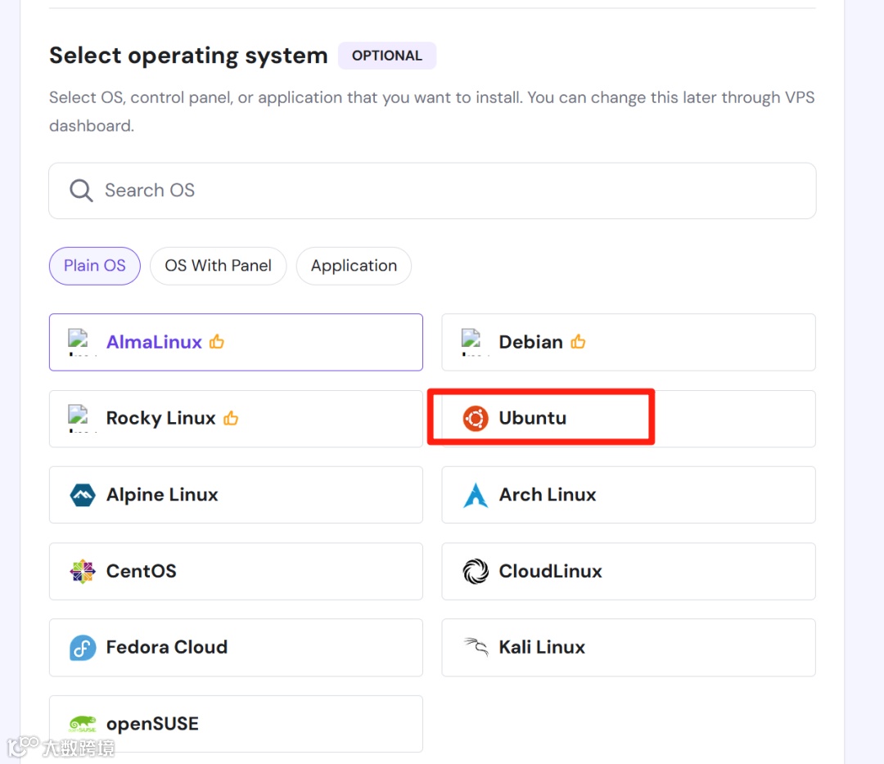
Task: Click the Arch Linux logo icon
Action: 476,495
